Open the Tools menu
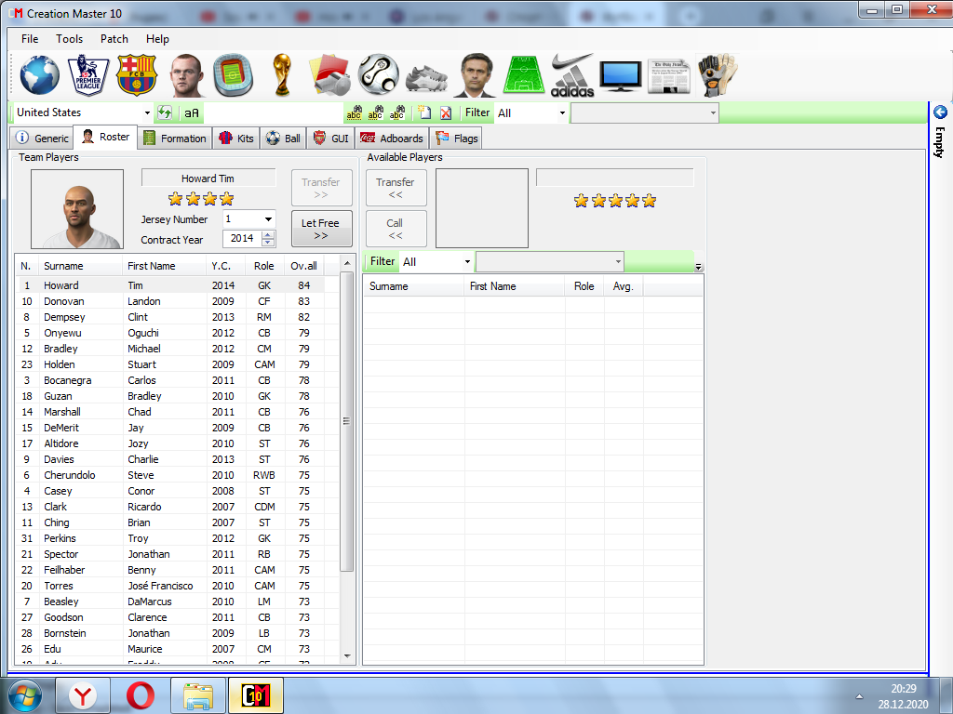The image size is (953, 714). click(68, 39)
